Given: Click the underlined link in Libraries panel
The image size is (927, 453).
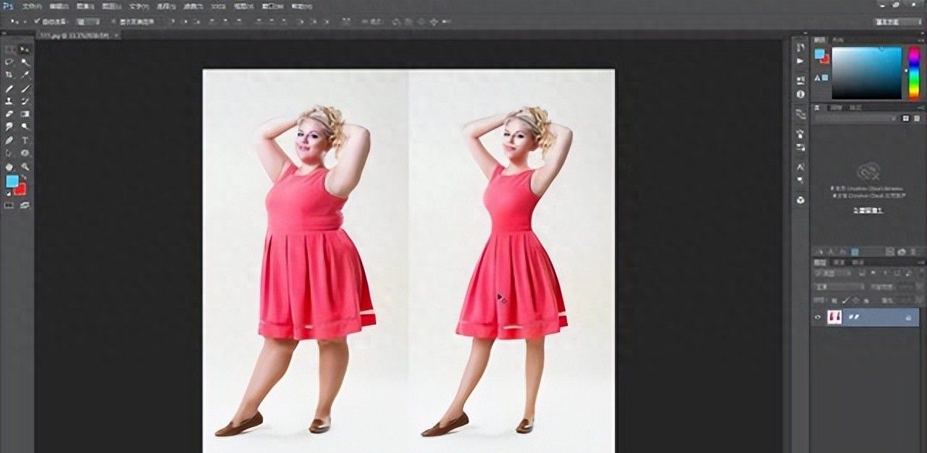Looking at the screenshot, I should coord(869,211).
